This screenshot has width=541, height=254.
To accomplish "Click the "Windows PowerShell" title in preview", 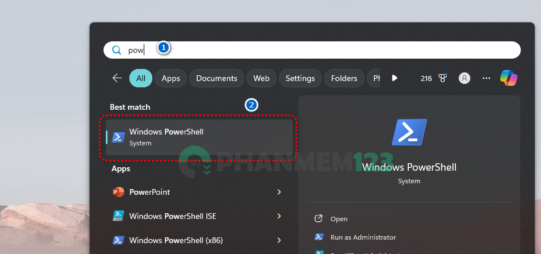I will (409, 167).
